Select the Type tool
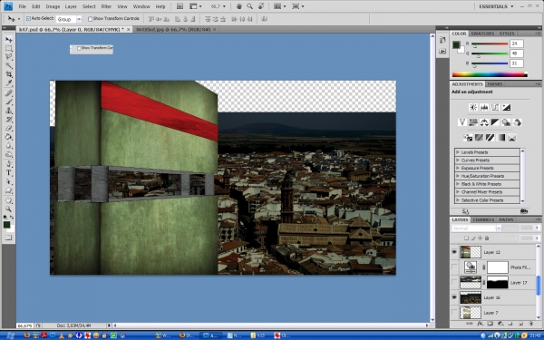This screenshot has width=544, height=340. click(x=8, y=173)
